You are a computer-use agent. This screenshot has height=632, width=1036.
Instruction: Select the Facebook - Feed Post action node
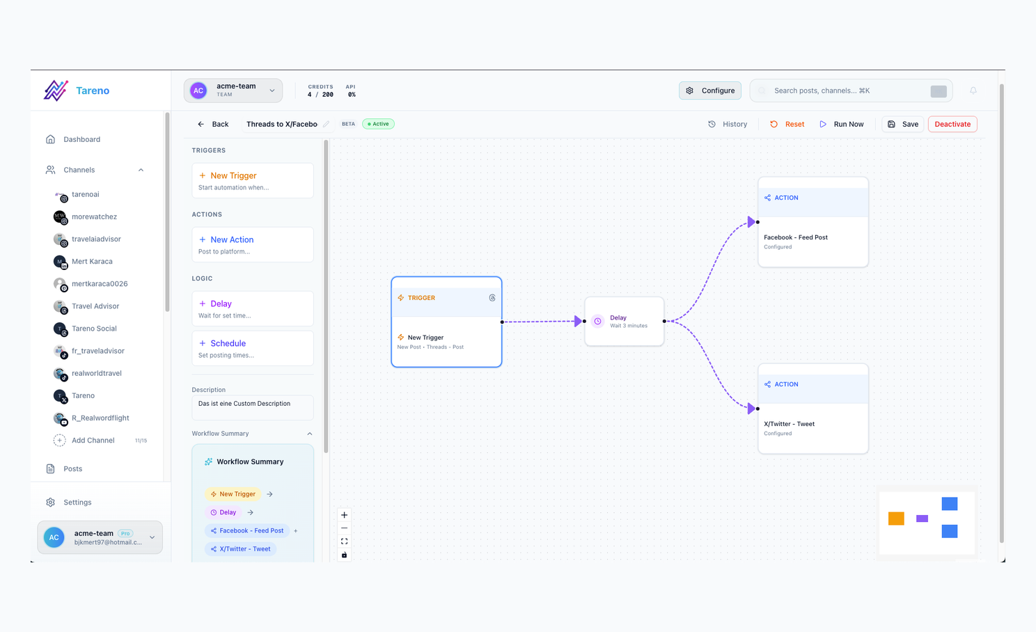pos(813,222)
